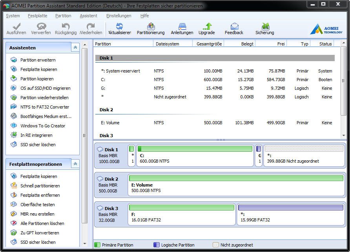Click the Rückgängig undo arrow icon
The height and width of the screenshot is (252, 350).
pos(66,26)
